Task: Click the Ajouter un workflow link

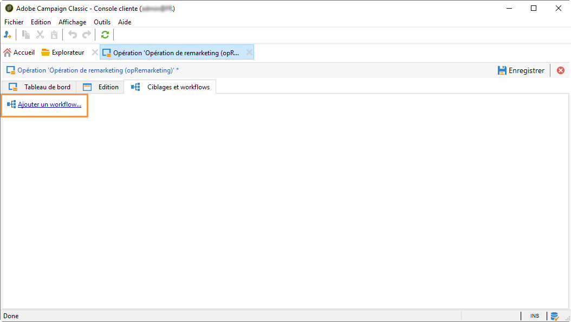Action: coord(49,104)
